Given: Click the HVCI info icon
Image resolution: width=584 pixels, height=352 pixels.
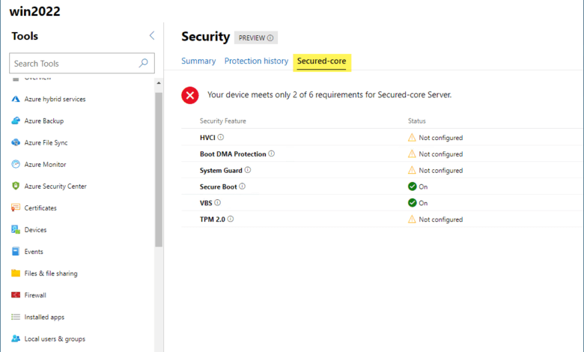Looking at the screenshot, I should 220,137.
